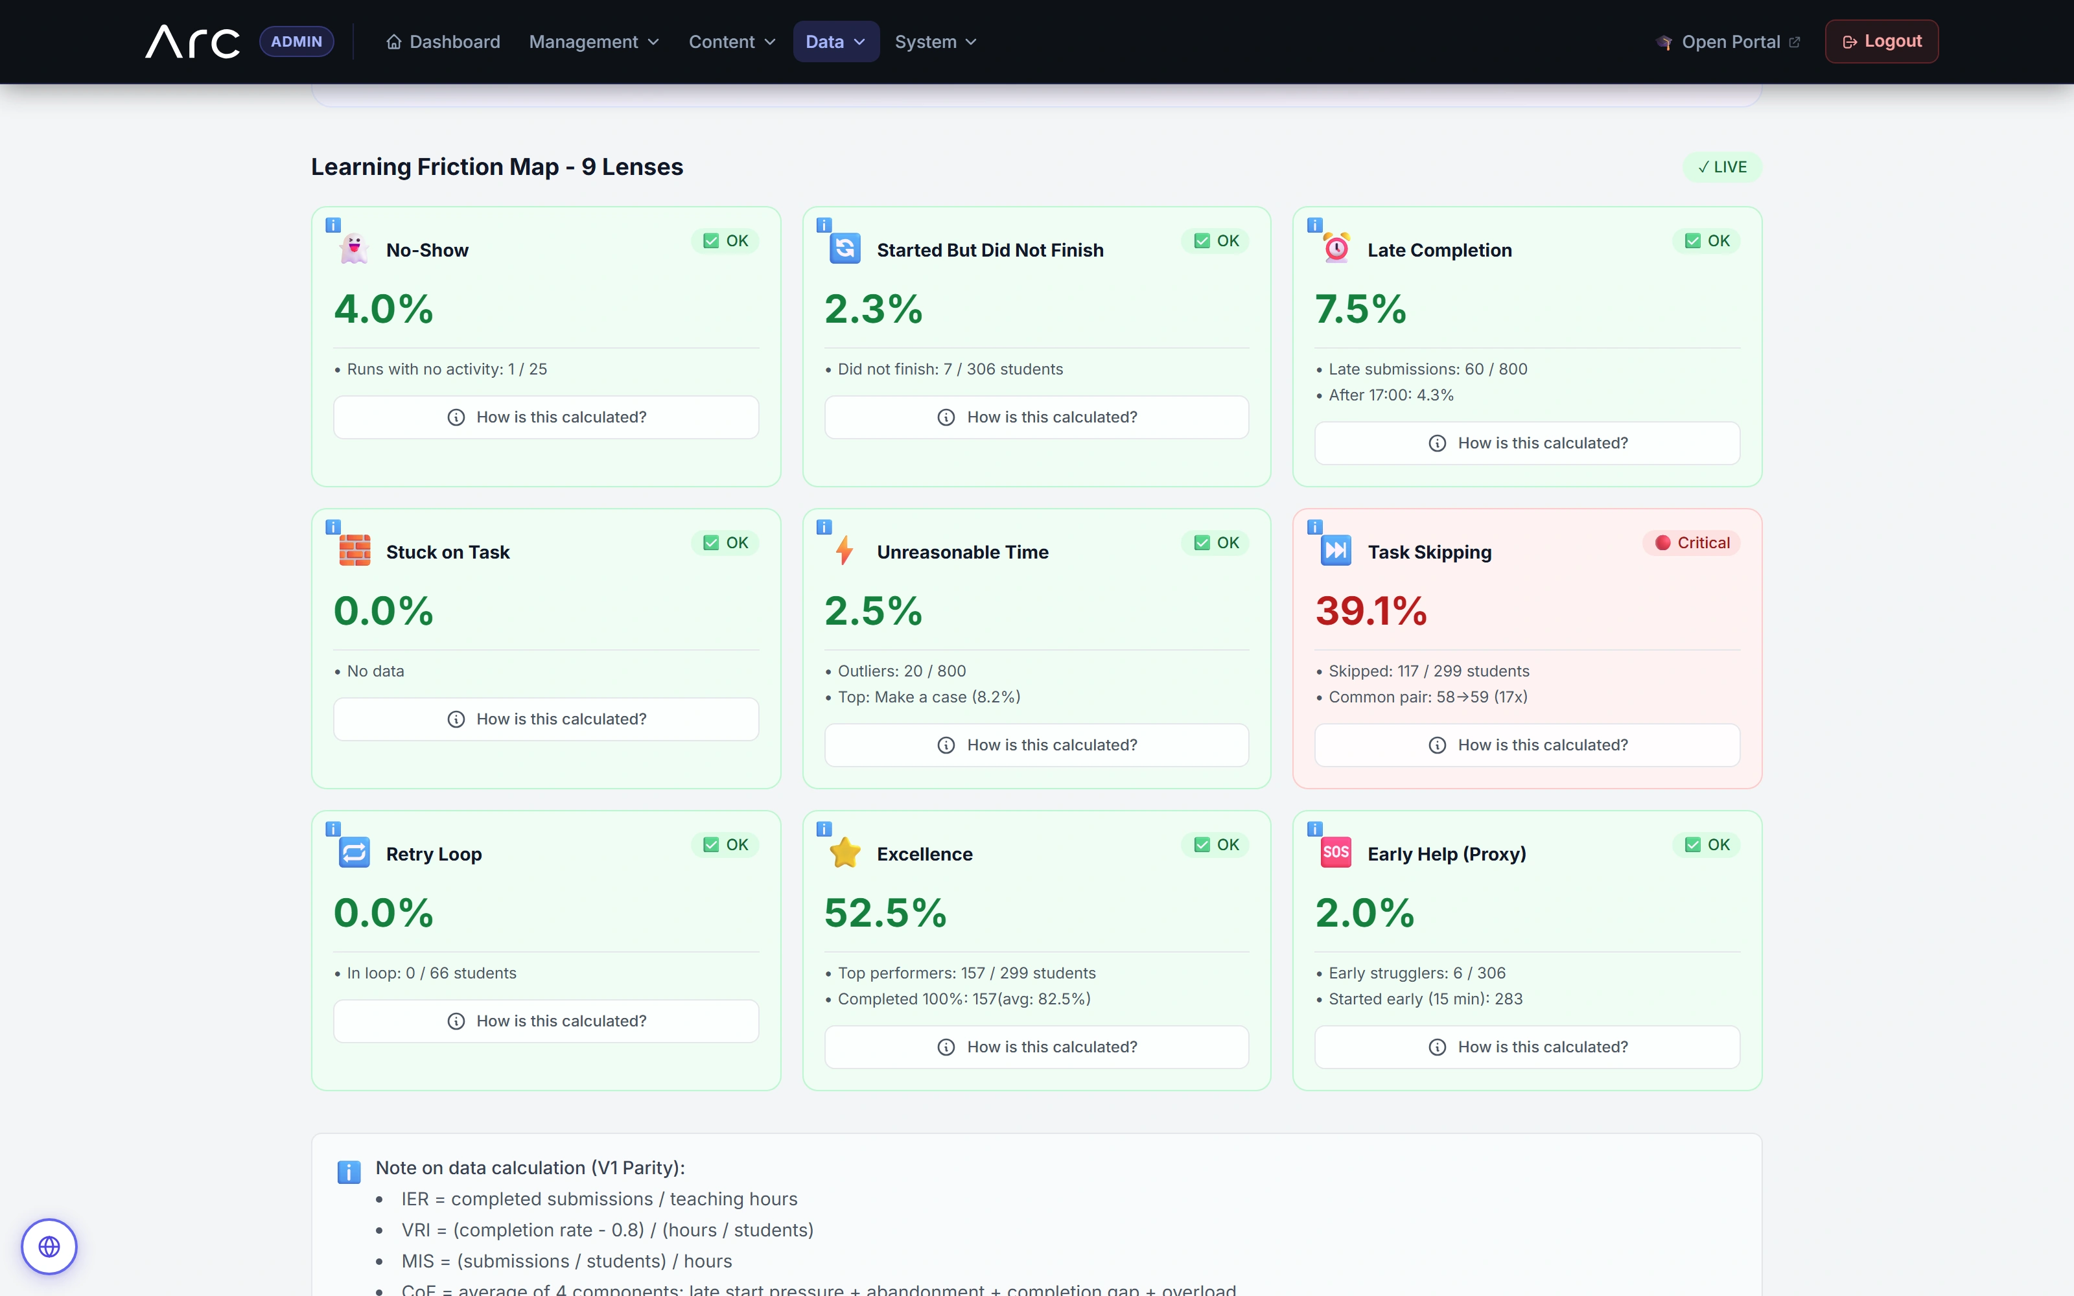Show how Early Help (Proxy) is calculated
This screenshot has height=1296, width=2074.
(1527, 1047)
